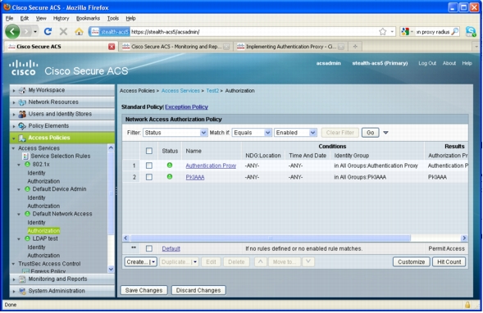483x313 pixels.
Task: Open the Enabled value dropdown
Action: [295, 133]
